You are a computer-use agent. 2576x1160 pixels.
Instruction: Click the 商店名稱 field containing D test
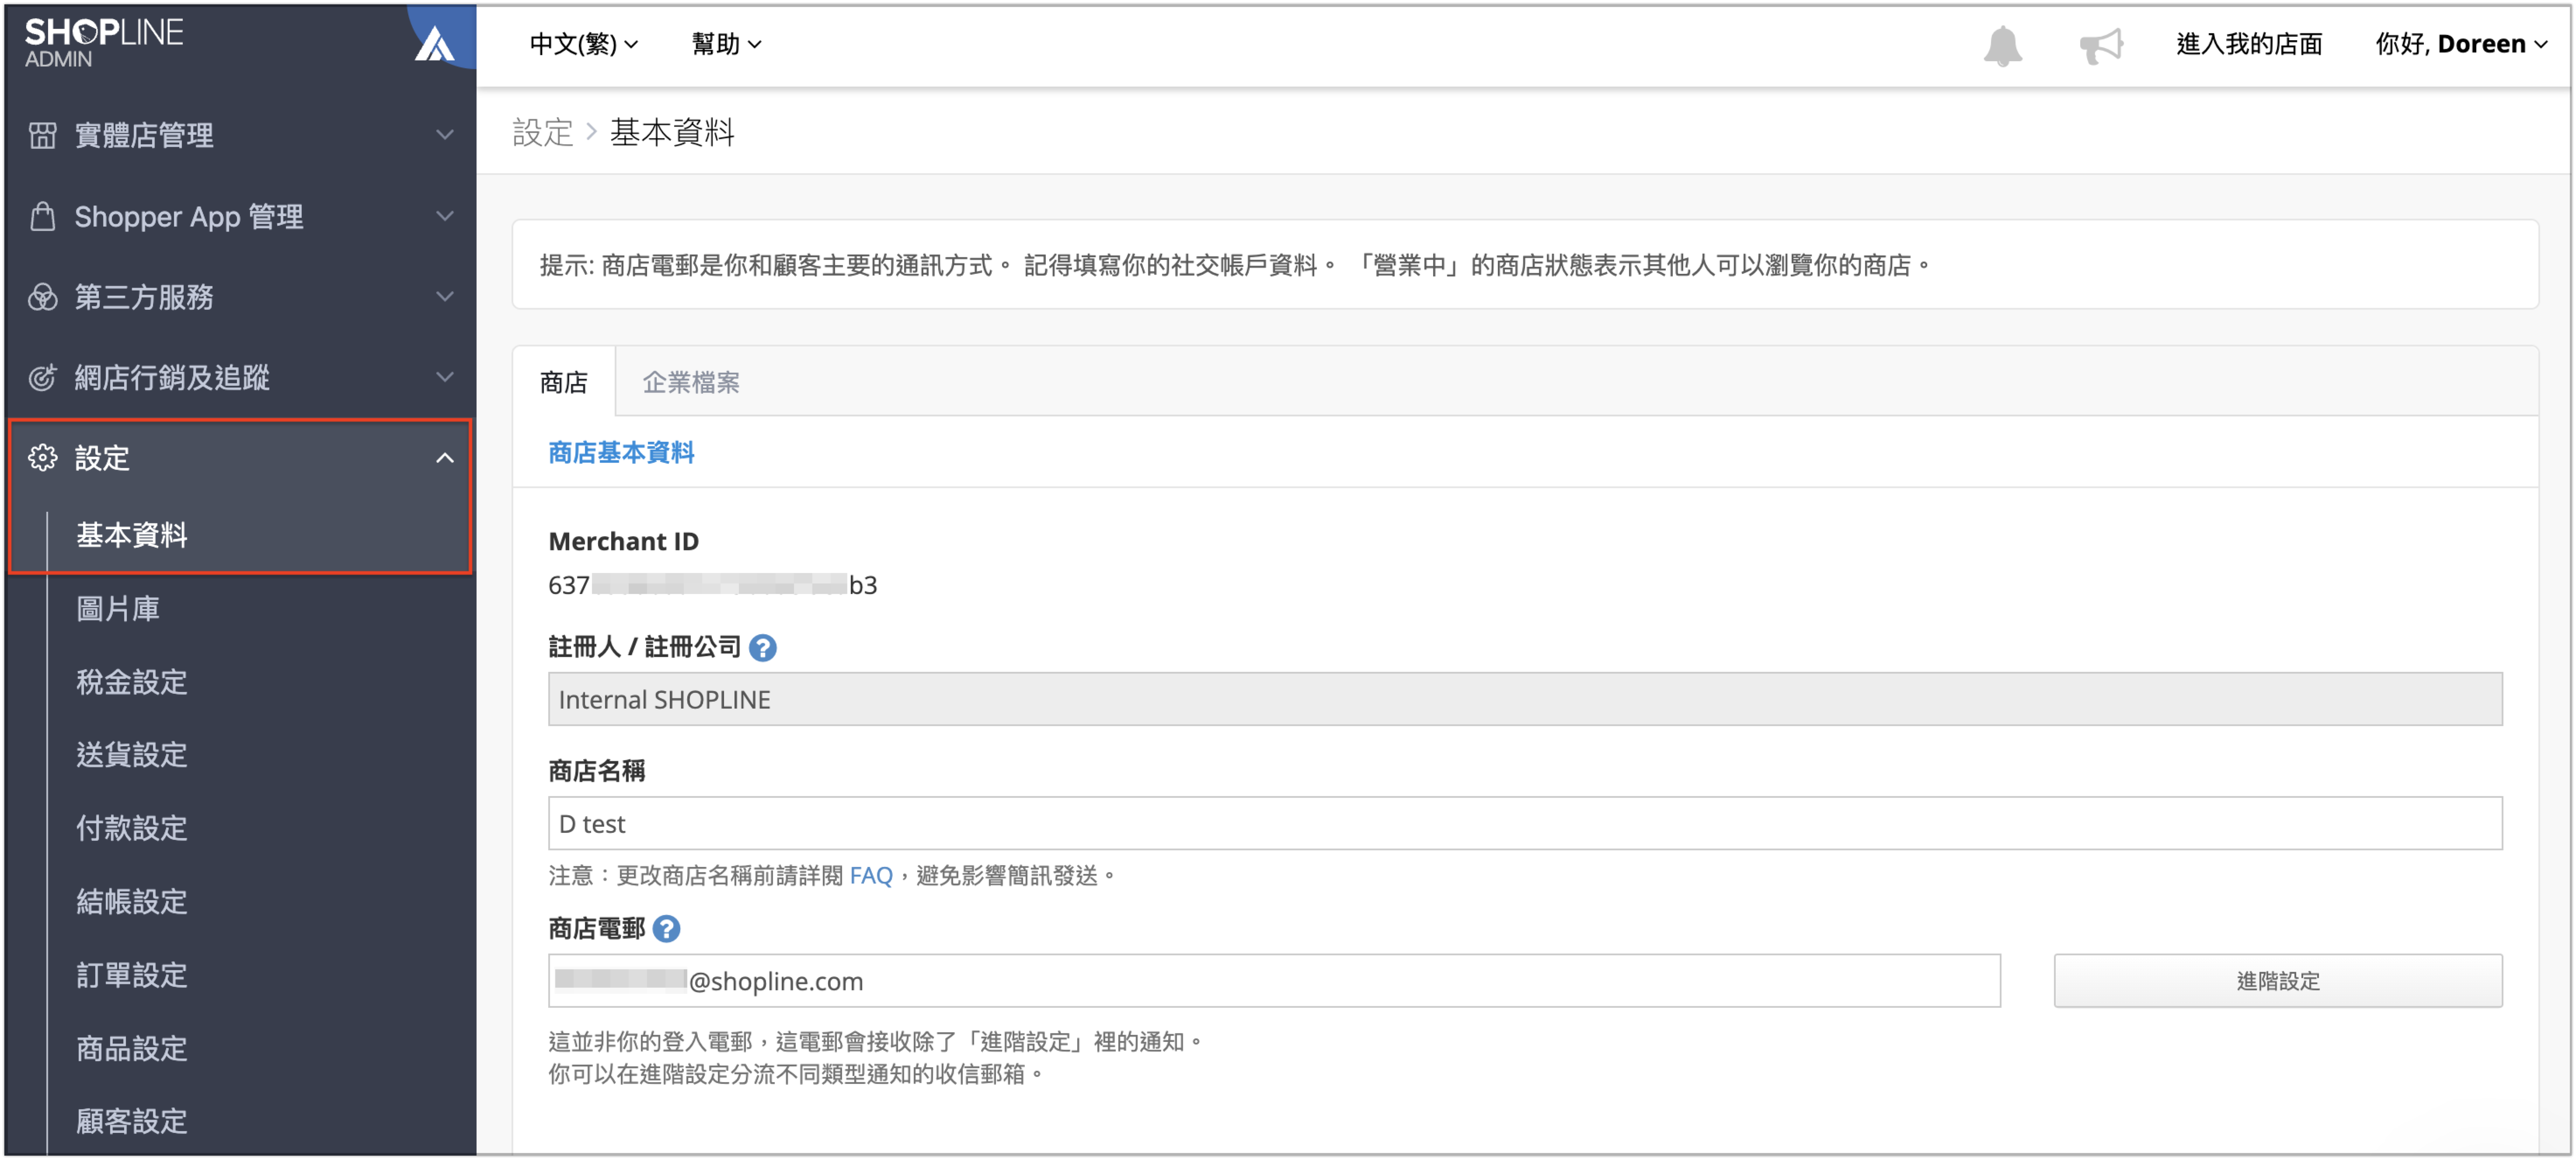pyautogui.click(x=1525, y=824)
